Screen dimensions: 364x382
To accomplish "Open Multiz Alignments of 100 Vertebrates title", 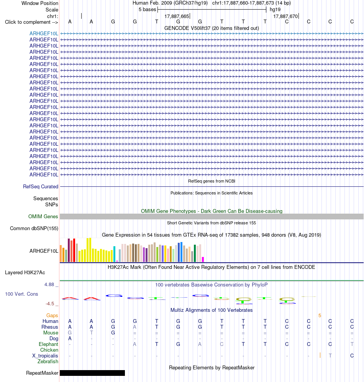I will 212,310.
